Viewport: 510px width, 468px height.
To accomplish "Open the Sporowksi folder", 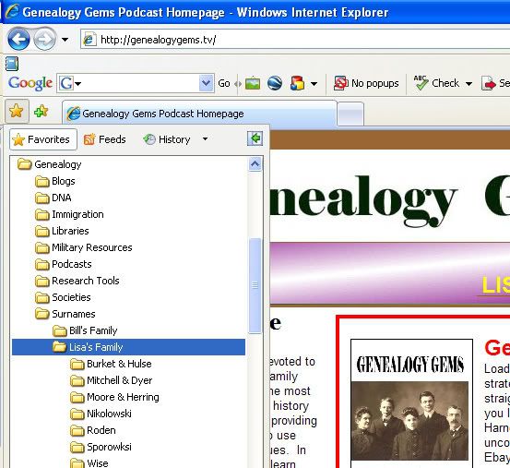I will pos(101,447).
